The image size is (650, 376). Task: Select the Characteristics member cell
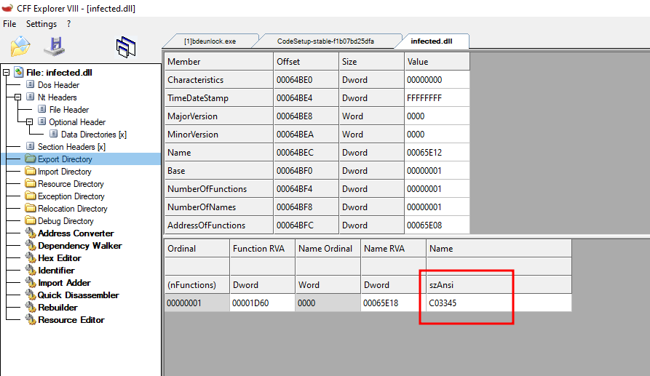coord(218,80)
